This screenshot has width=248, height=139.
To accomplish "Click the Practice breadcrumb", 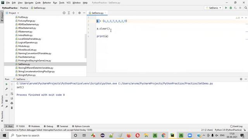I will (x=24, y=8).
